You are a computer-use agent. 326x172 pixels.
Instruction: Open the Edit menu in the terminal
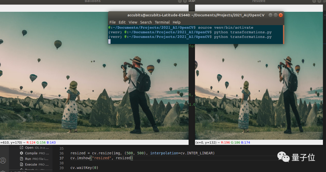pyautogui.click(x=122, y=22)
